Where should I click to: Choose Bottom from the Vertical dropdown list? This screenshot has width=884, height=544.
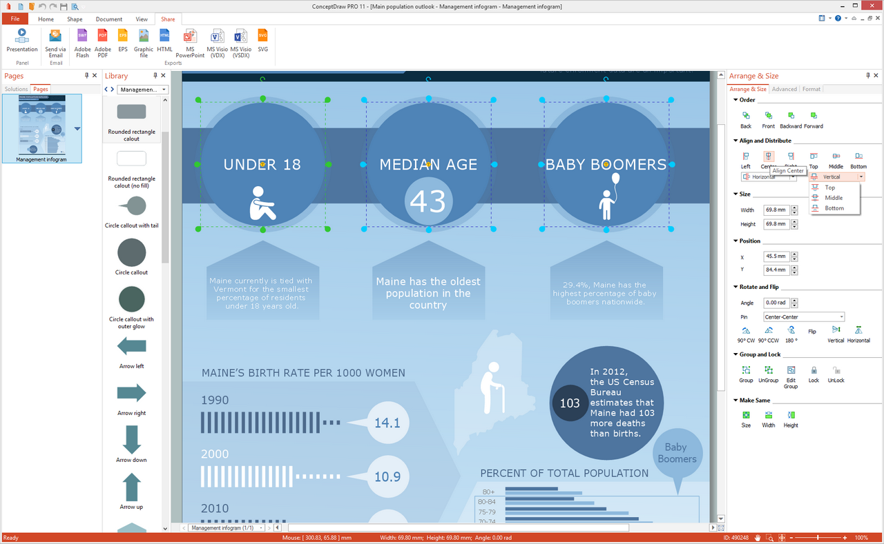pyautogui.click(x=834, y=208)
